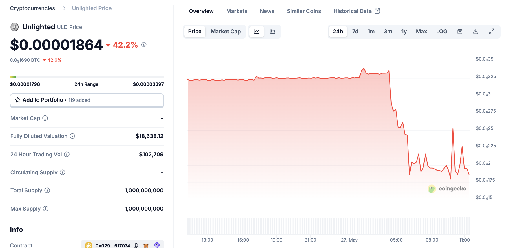Image resolution: width=524 pixels, height=248 pixels.
Task: Select the Max time range
Action: point(421,31)
